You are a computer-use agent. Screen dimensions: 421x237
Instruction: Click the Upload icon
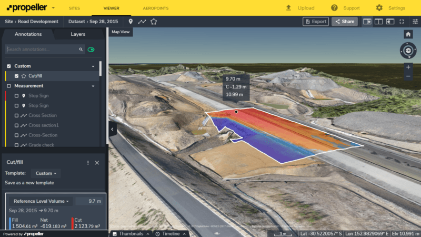coord(288,8)
